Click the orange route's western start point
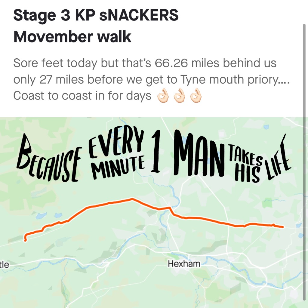Viewport: 308px width, 308px height. point(25,240)
